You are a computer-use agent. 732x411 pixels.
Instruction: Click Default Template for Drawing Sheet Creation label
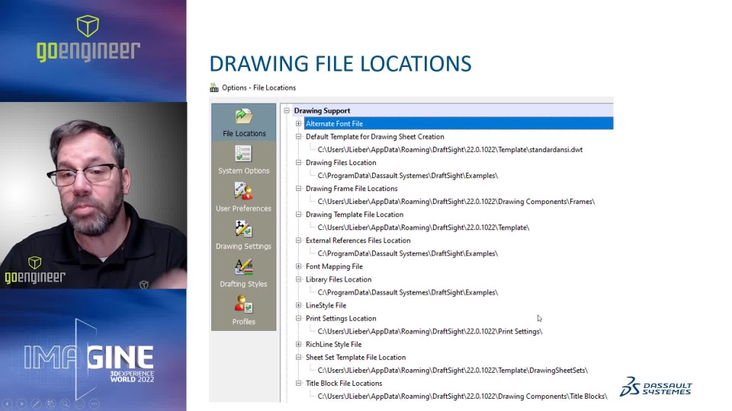pos(375,136)
